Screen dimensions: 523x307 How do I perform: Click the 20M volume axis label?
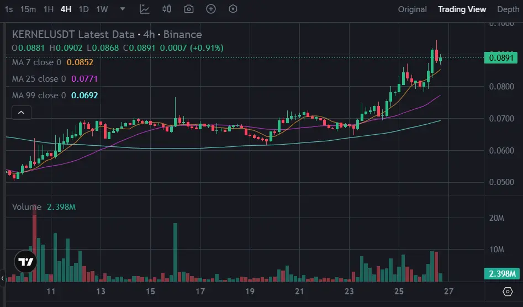(496, 218)
